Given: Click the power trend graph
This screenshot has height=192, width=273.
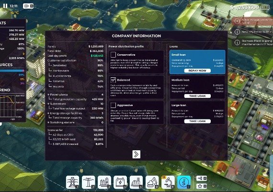Looking at the screenshot, I should pos(8,106).
